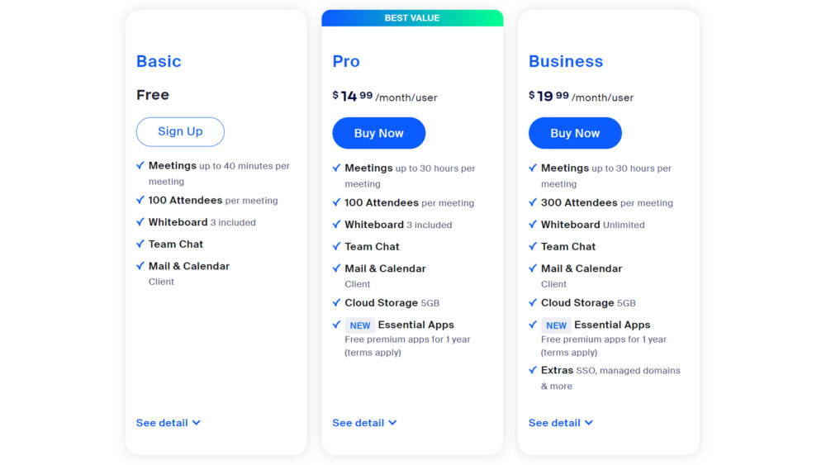
Task: Click checkmark beside Business Extras SSO
Action: pyautogui.click(x=533, y=371)
